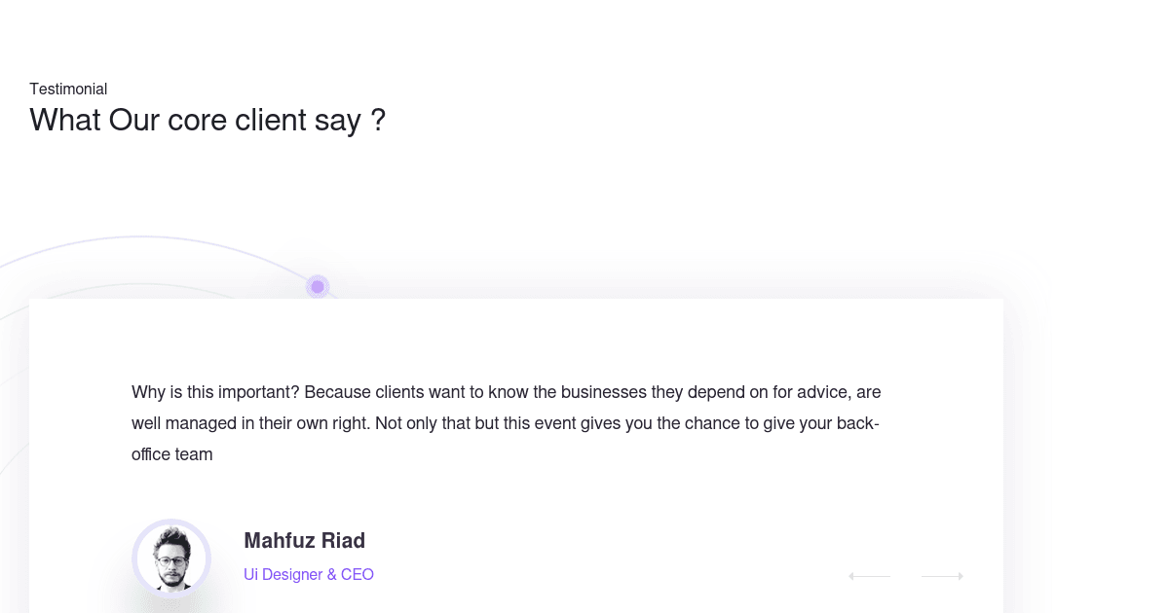The image size is (1169, 613).
Task: Click the "What Our core client say ?" heading
Action: [207, 121]
